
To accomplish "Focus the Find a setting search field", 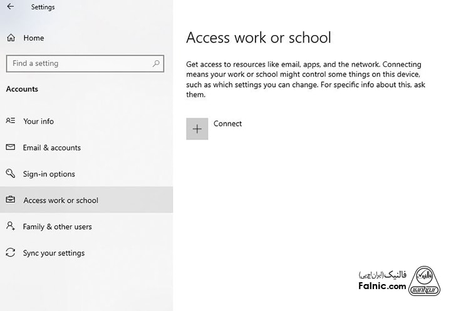I will (78, 63).
